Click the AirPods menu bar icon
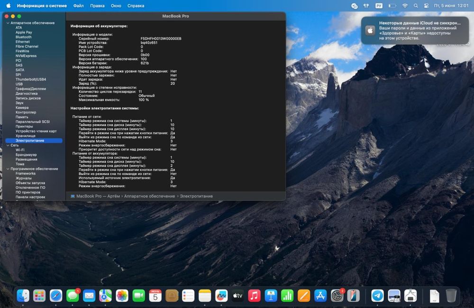The height and width of the screenshot is (308, 474). (x=366, y=5)
